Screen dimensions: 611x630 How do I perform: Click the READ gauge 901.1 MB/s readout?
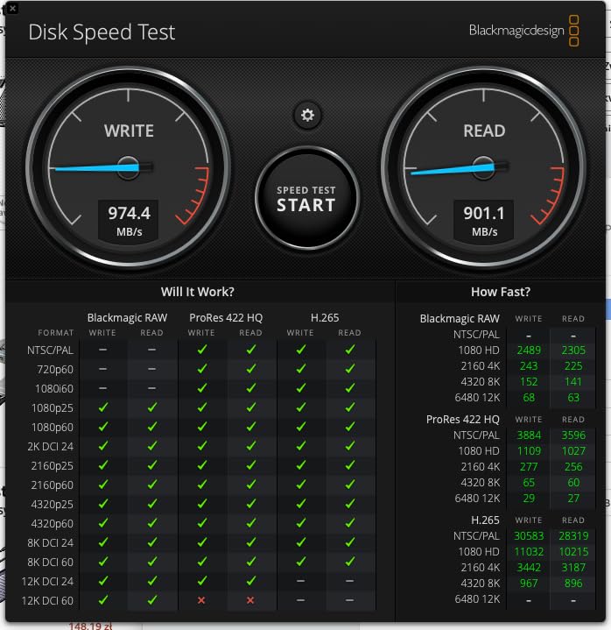484,222
